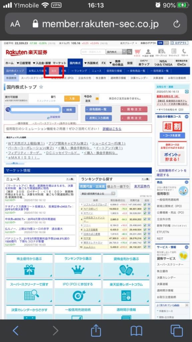This screenshot has height=342, width=192.
Task: Click the star next to 国内株式トップ
Action: click(x=41, y=87)
